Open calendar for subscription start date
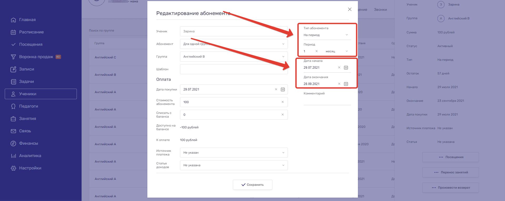The image size is (505, 201). click(346, 68)
